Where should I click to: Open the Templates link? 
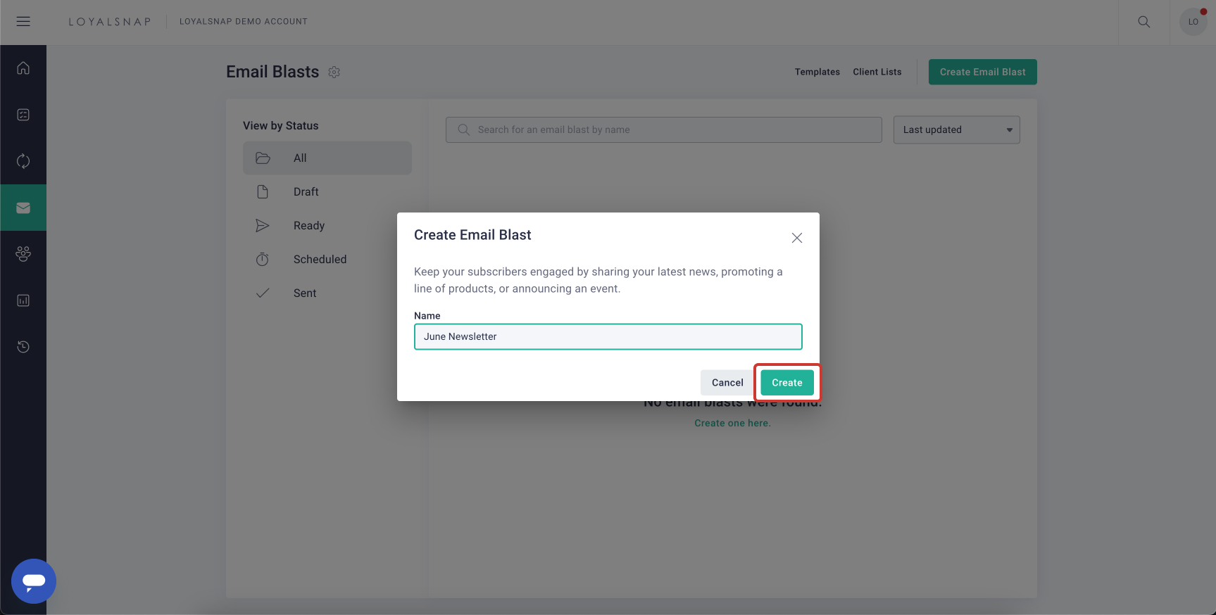pyautogui.click(x=817, y=72)
